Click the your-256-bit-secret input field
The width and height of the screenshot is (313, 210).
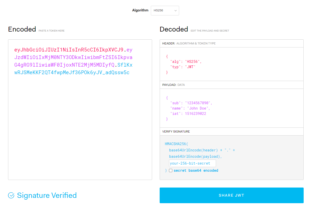pos(192,163)
